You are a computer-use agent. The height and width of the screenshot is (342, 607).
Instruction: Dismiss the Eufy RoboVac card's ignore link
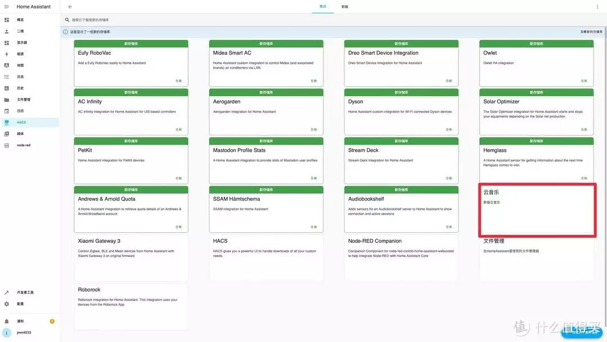point(179,81)
